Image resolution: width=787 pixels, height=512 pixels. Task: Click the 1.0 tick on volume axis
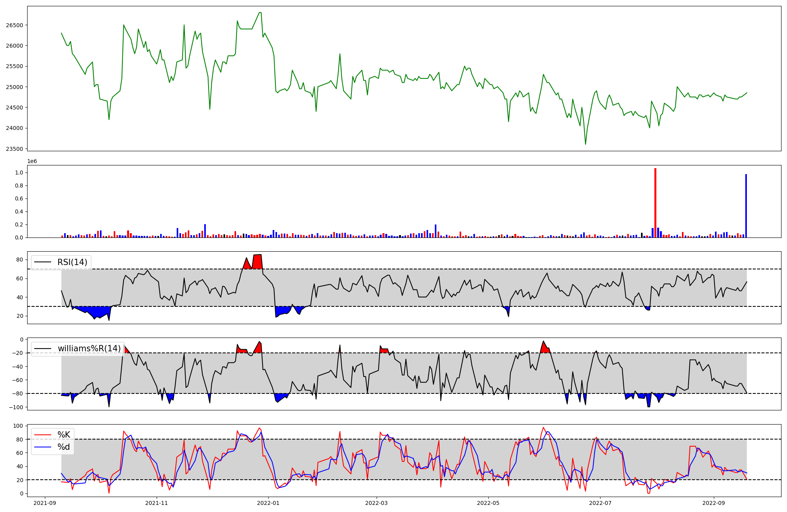pos(19,173)
